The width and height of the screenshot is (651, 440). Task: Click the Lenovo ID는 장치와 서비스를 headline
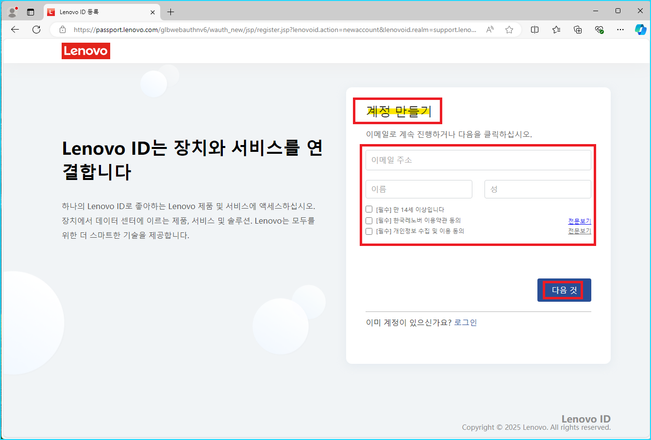click(192, 160)
